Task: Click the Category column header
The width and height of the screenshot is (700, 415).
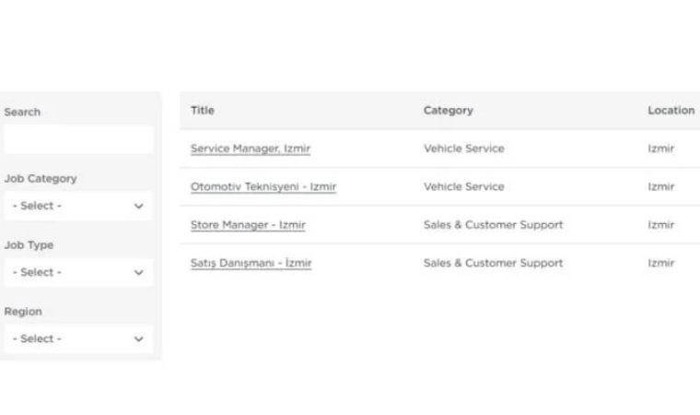Action: (x=449, y=111)
